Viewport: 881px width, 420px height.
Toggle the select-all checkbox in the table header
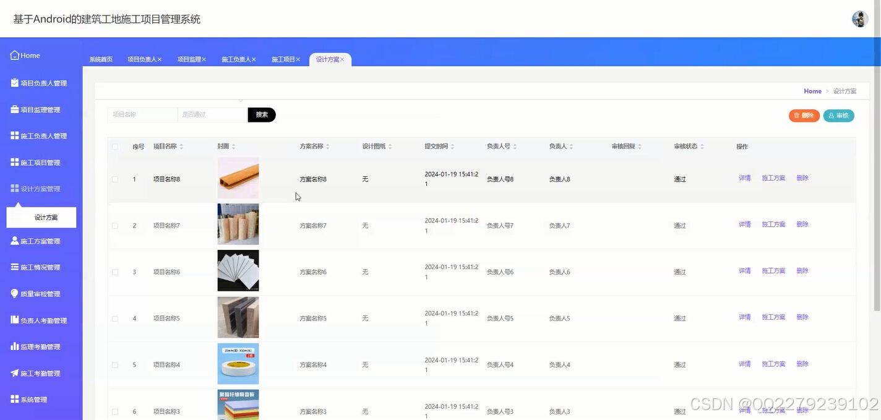[115, 146]
